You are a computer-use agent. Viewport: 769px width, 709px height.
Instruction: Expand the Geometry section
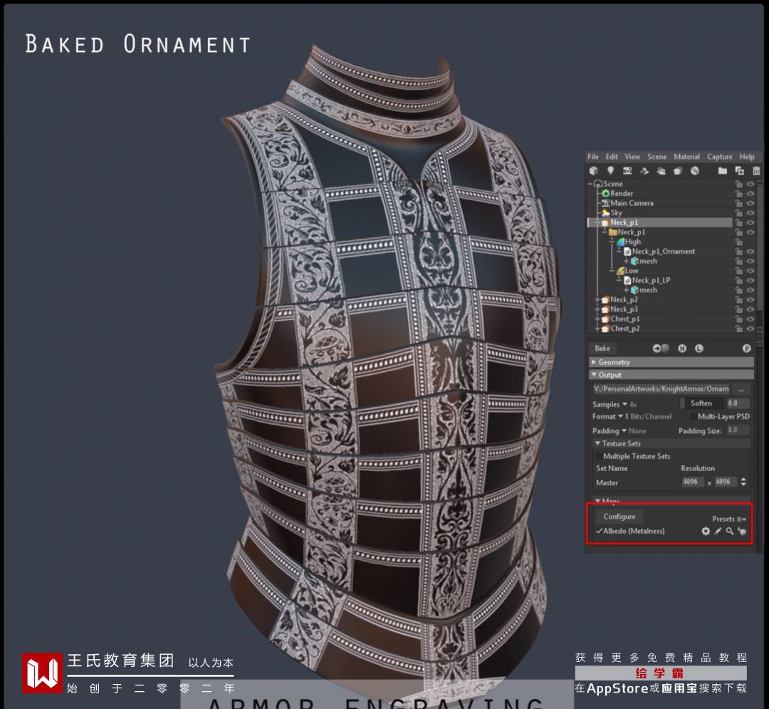[671, 362]
